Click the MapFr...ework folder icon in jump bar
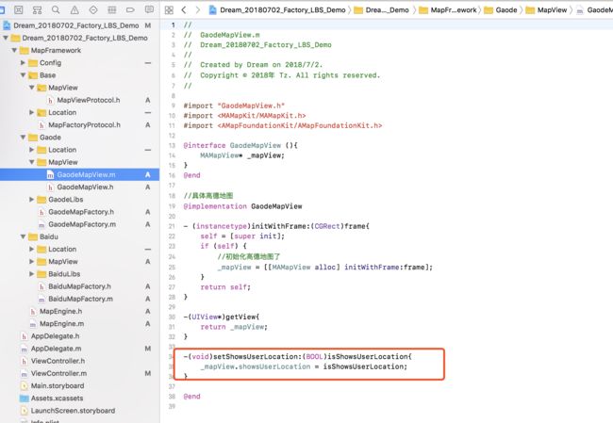Screen dimensions: 613x423 [423, 10]
